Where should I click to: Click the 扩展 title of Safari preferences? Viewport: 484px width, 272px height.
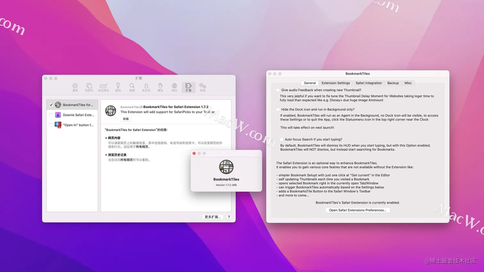pos(139,78)
